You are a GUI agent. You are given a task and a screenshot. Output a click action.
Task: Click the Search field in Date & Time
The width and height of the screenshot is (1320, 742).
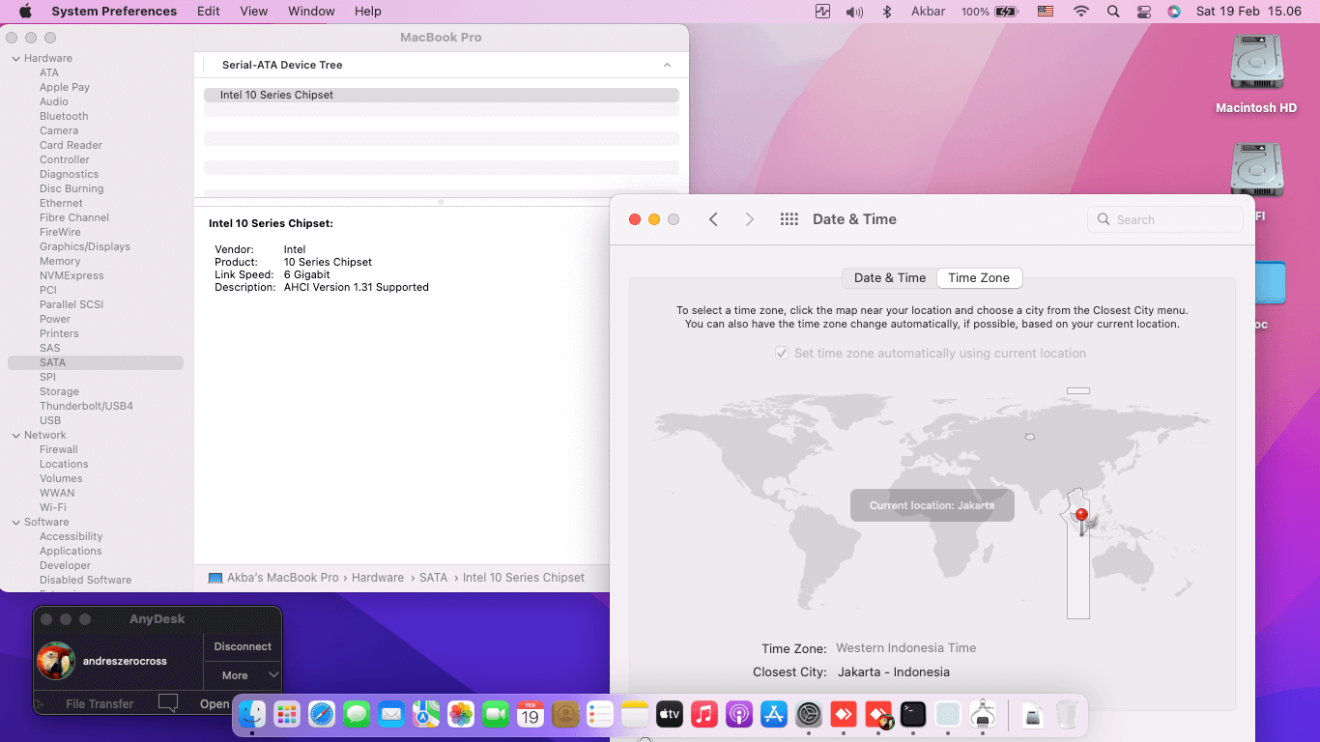(x=1165, y=219)
